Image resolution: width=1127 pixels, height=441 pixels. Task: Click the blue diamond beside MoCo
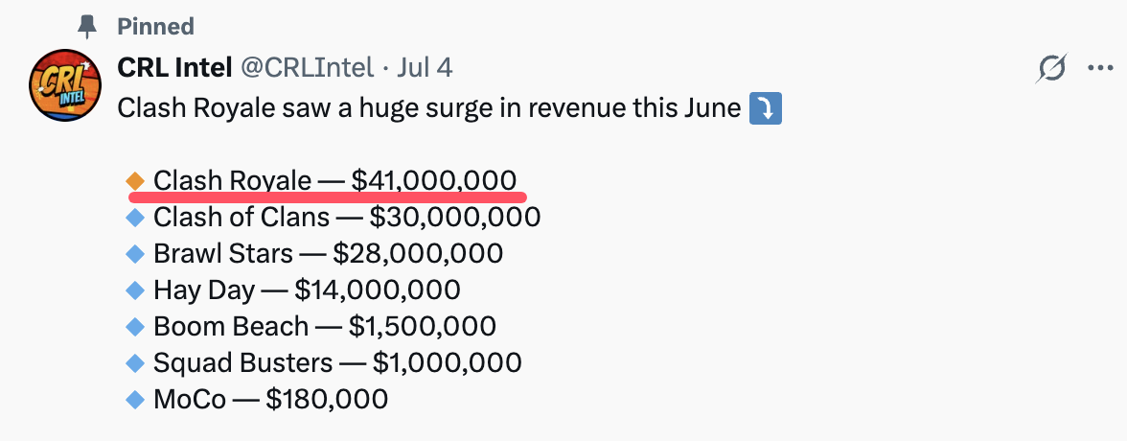[x=135, y=399]
